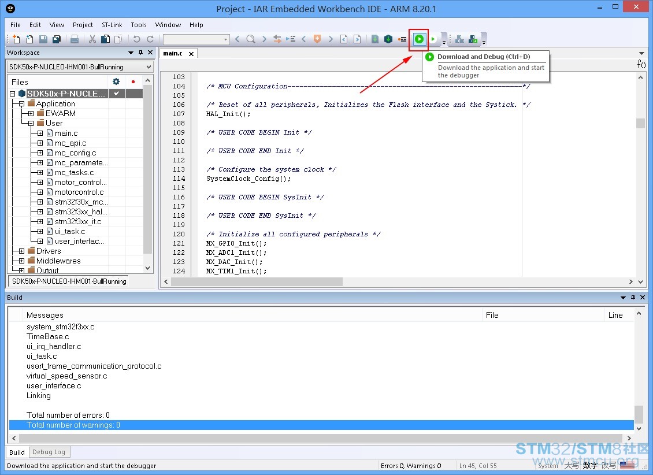
Task: Click the Make build icon
Action: click(388, 39)
